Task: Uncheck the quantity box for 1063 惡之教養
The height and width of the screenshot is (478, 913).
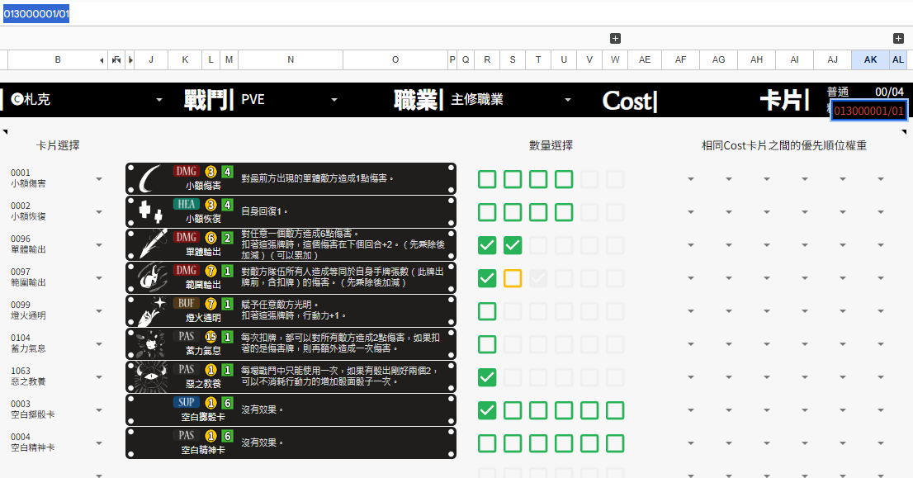Action: pos(487,377)
